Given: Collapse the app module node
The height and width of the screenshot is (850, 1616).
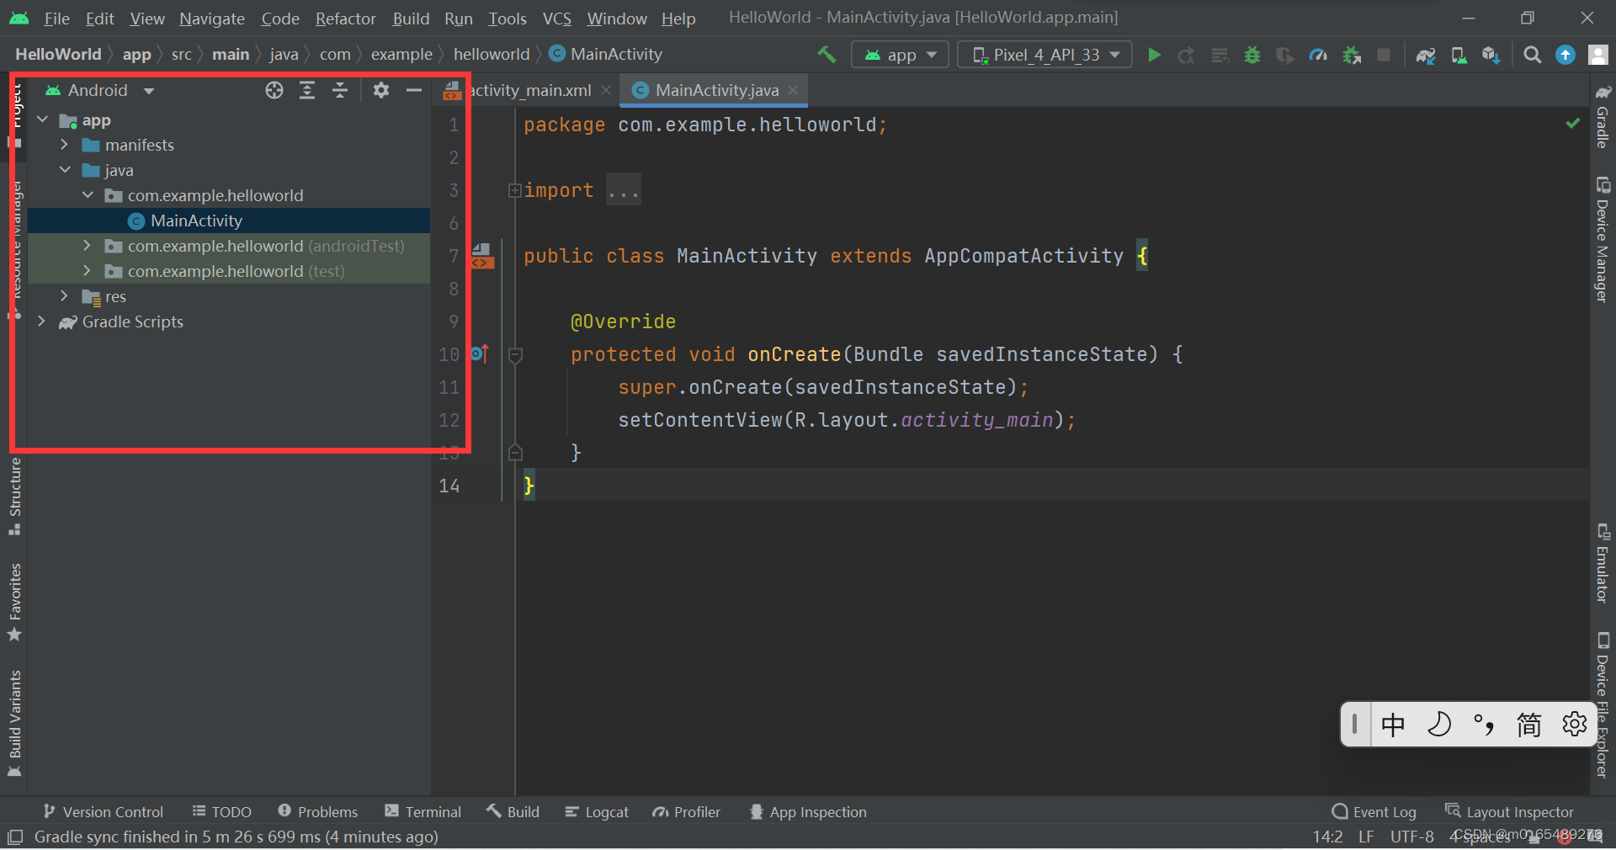Looking at the screenshot, I should [x=43, y=120].
